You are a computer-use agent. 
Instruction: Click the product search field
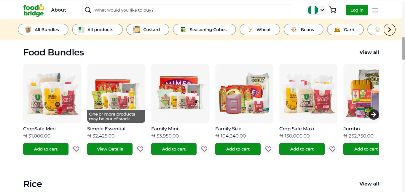tap(190, 10)
